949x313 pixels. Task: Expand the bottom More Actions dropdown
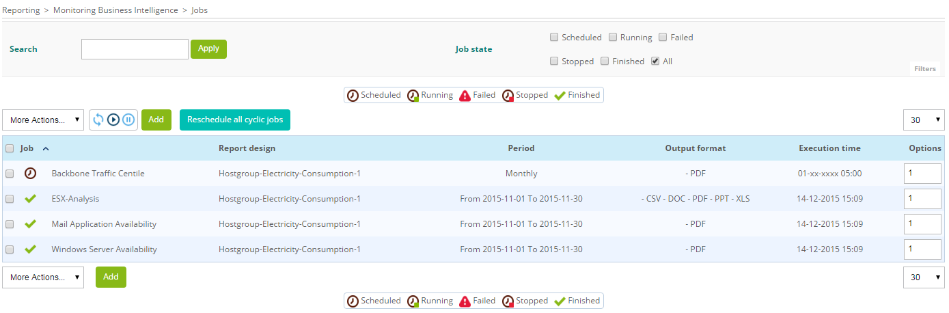coord(43,277)
